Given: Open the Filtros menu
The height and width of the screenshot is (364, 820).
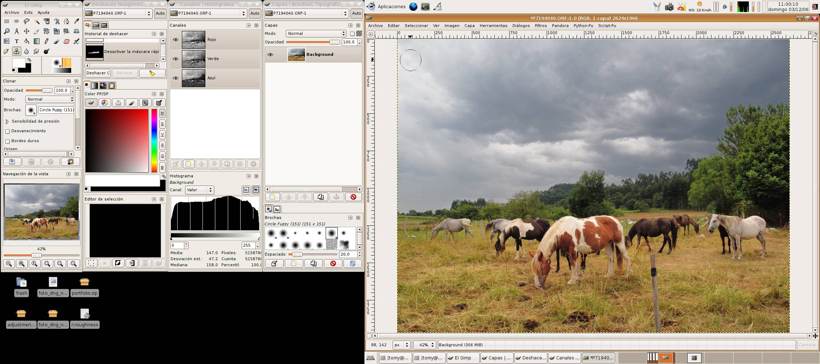Looking at the screenshot, I should click(541, 26).
